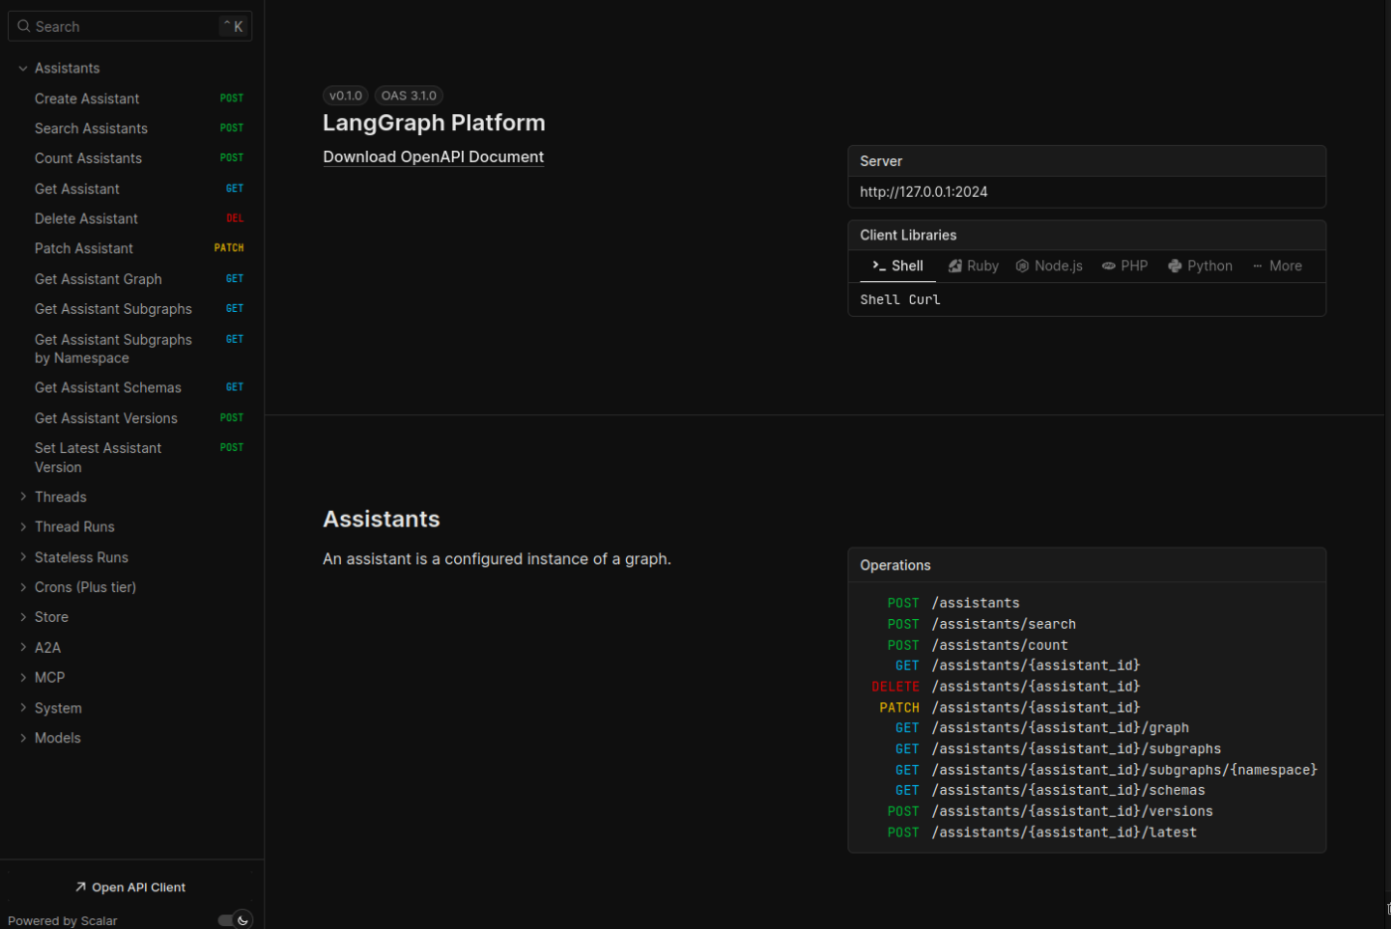
Task: Expand the Store section
Action: pyautogui.click(x=23, y=617)
